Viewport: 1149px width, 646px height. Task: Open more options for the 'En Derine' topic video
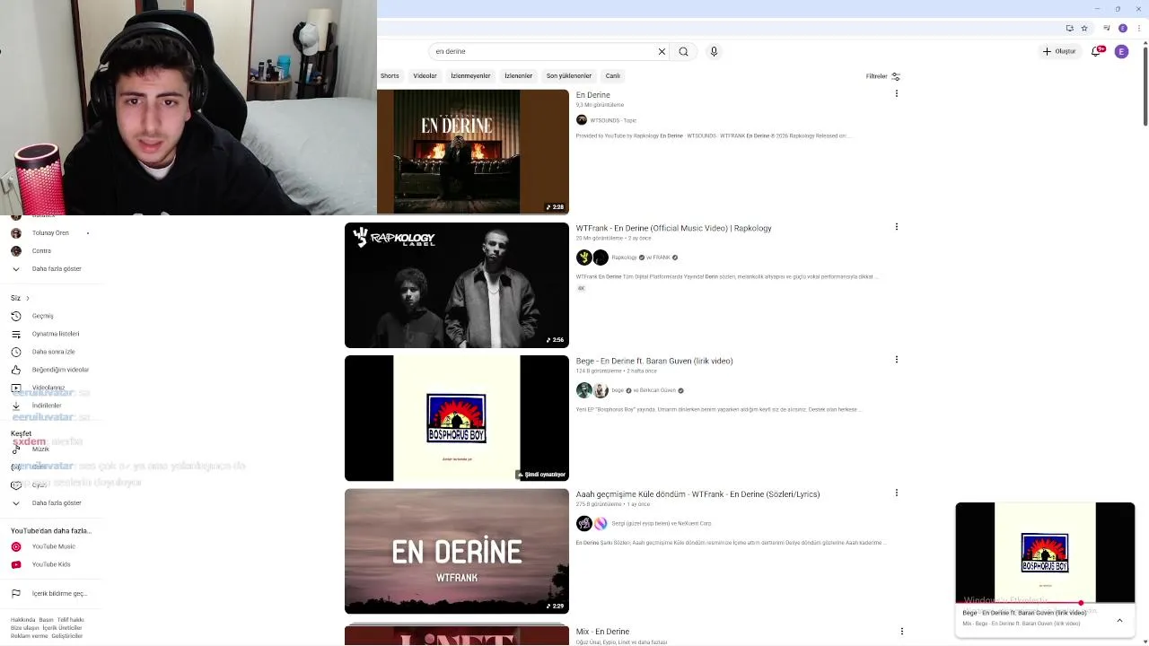[896, 93]
